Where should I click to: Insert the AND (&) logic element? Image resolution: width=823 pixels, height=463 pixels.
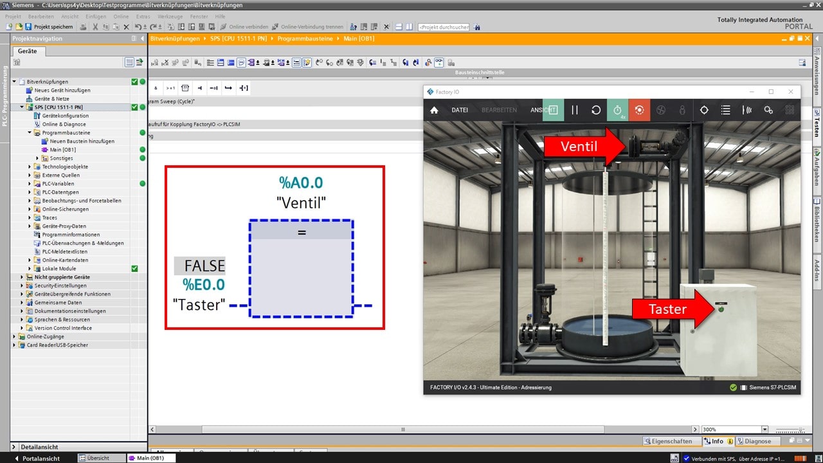click(x=156, y=87)
